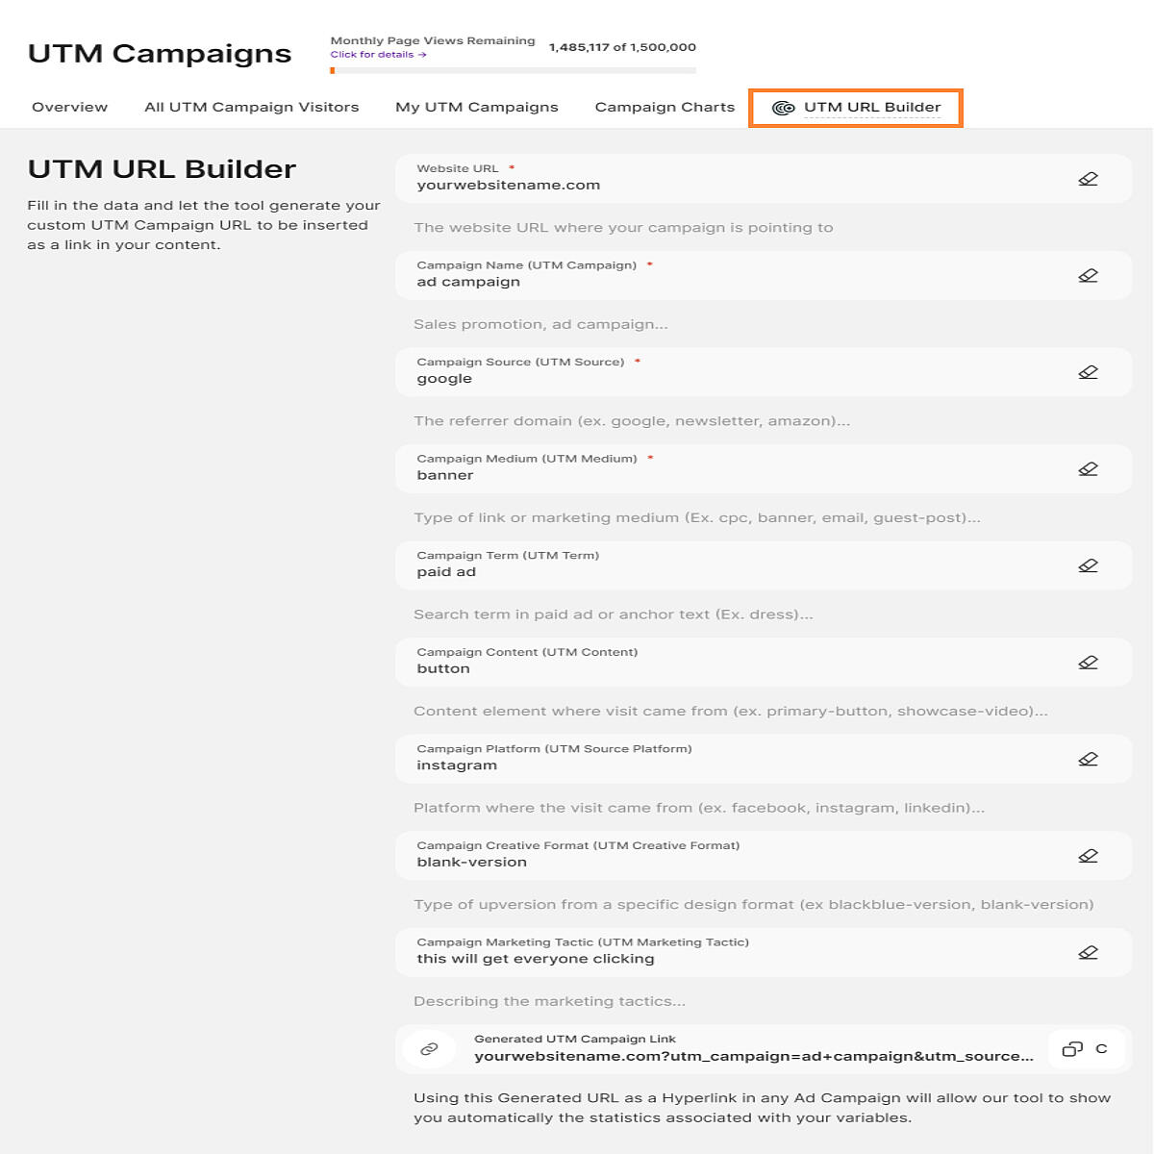Clear the Campaign Term field eraser icon
The height and width of the screenshot is (1154, 1154).
1088,565
